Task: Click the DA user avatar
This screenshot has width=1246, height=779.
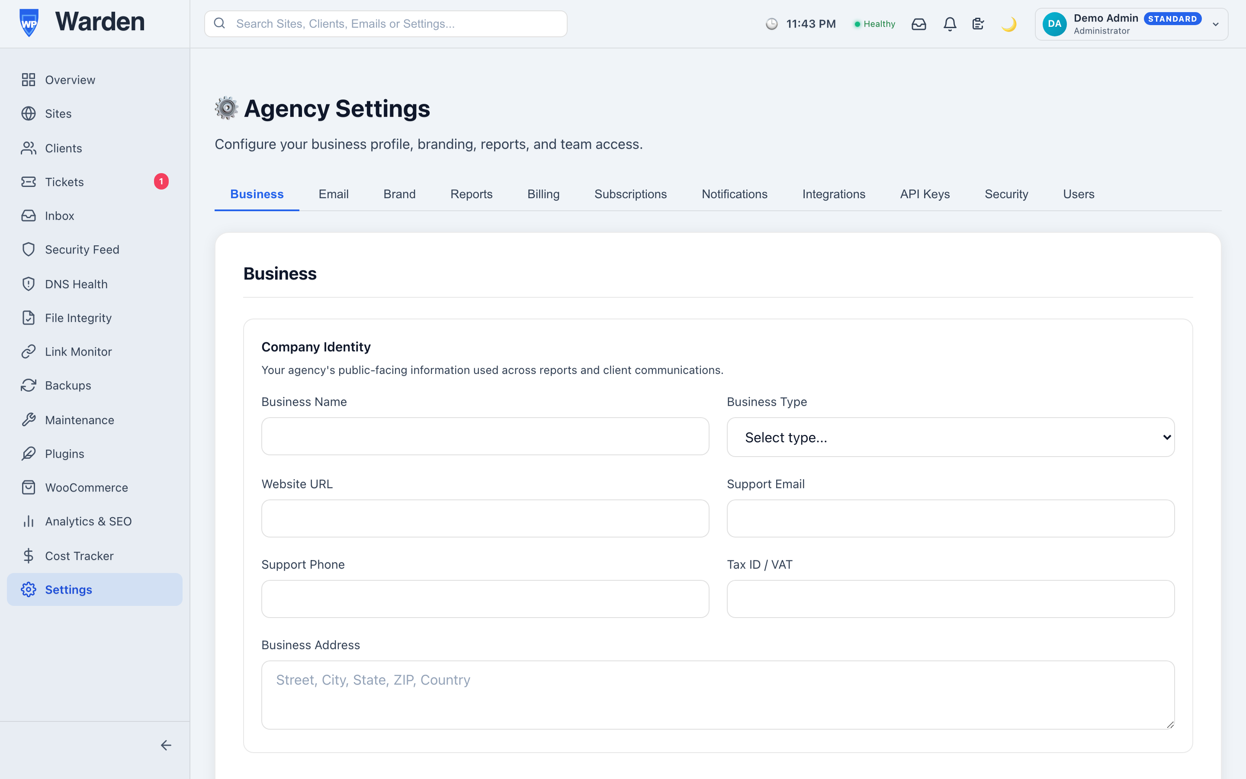Action: [x=1054, y=24]
